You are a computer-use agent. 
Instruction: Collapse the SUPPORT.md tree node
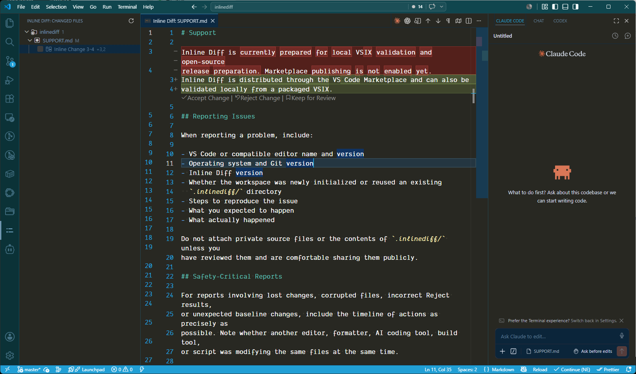[30, 40]
